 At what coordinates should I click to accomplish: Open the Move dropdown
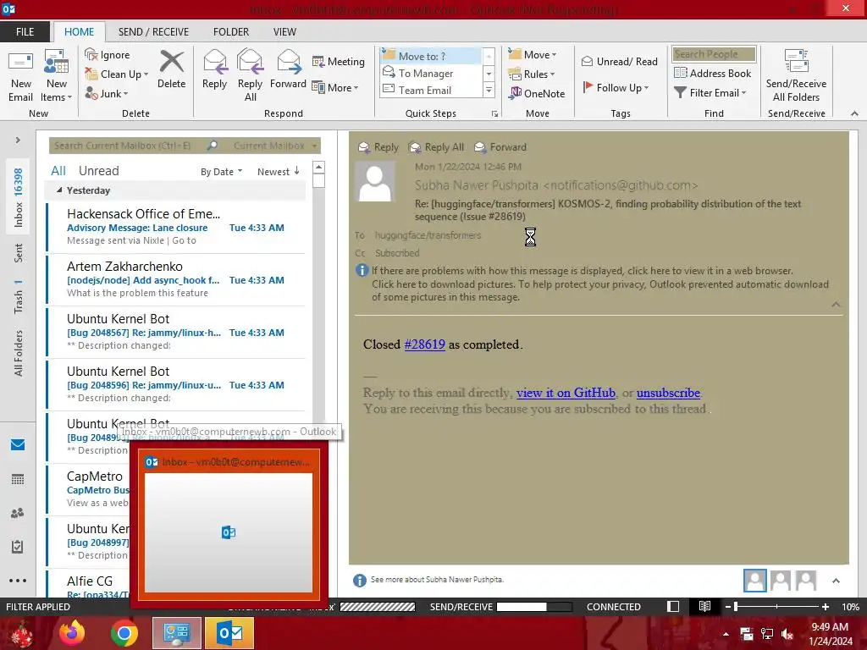533,55
